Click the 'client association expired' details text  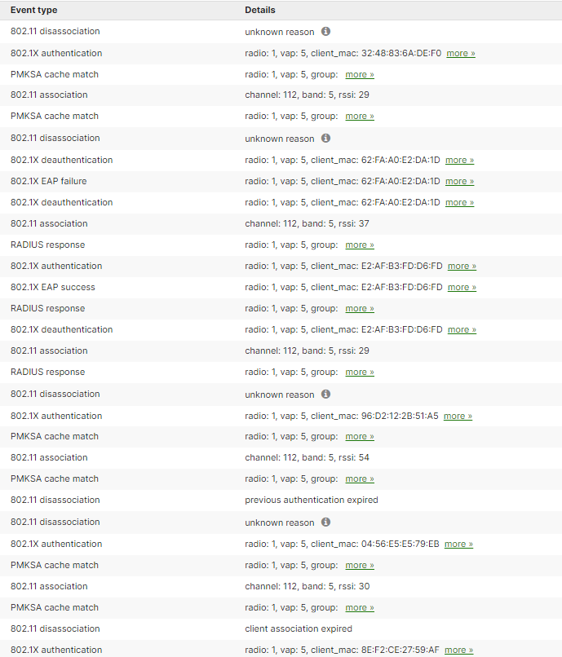(x=299, y=629)
